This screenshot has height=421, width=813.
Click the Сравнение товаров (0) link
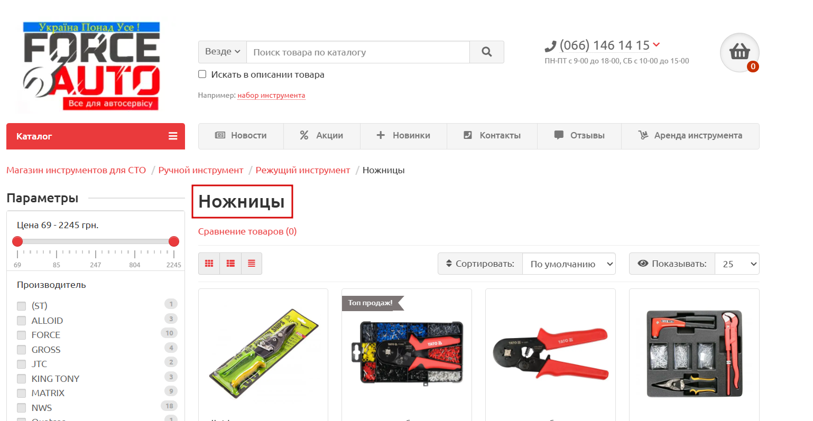pos(247,231)
